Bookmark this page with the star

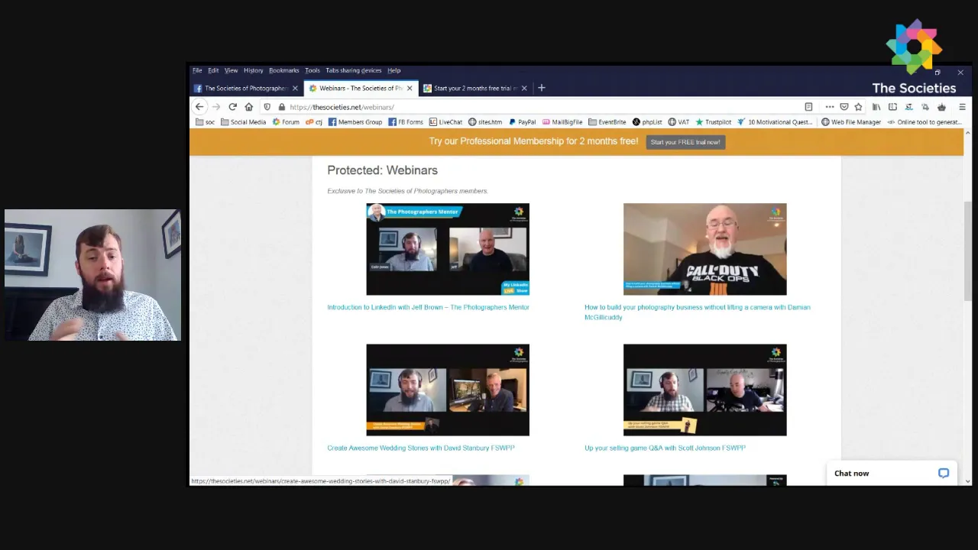(858, 107)
